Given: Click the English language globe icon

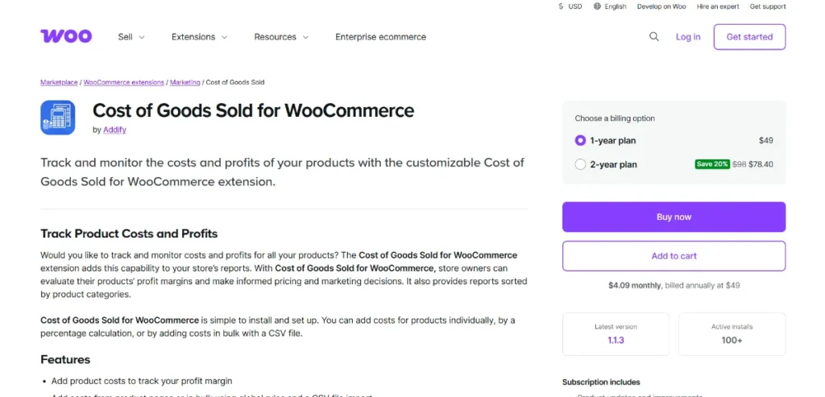Looking at the screenshot, I should (597, 6).
